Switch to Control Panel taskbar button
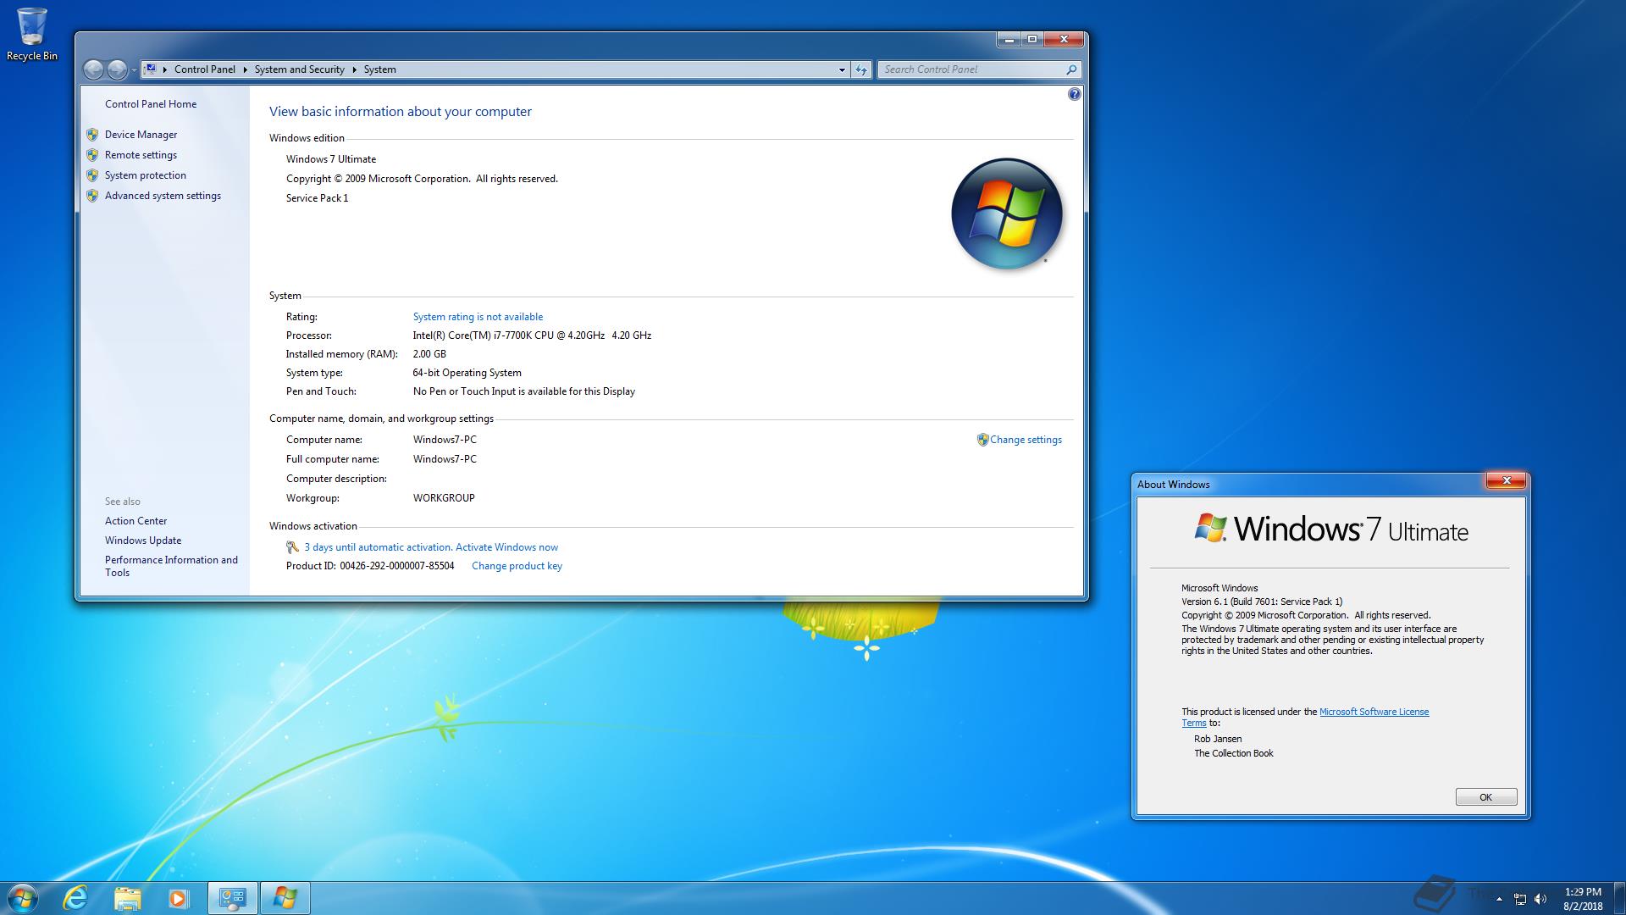This screenshot has height=915, width=1626. click(x=232, y=898)
